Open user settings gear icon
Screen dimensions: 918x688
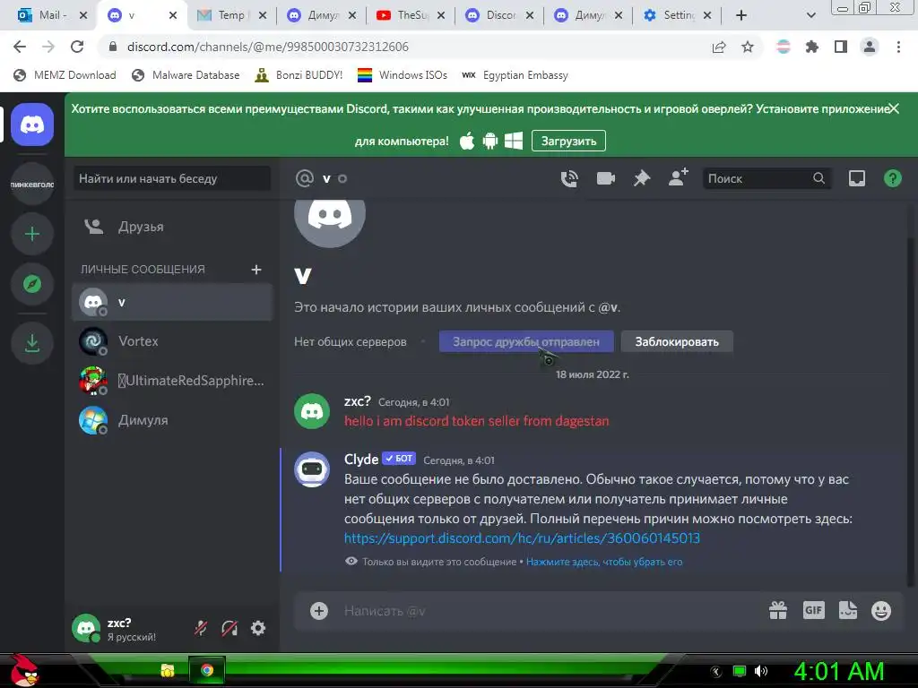258,628
